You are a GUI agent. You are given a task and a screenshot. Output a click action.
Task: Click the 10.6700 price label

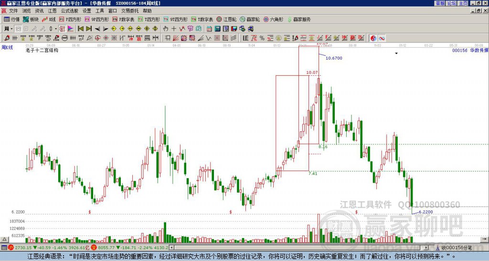point(334,58)
